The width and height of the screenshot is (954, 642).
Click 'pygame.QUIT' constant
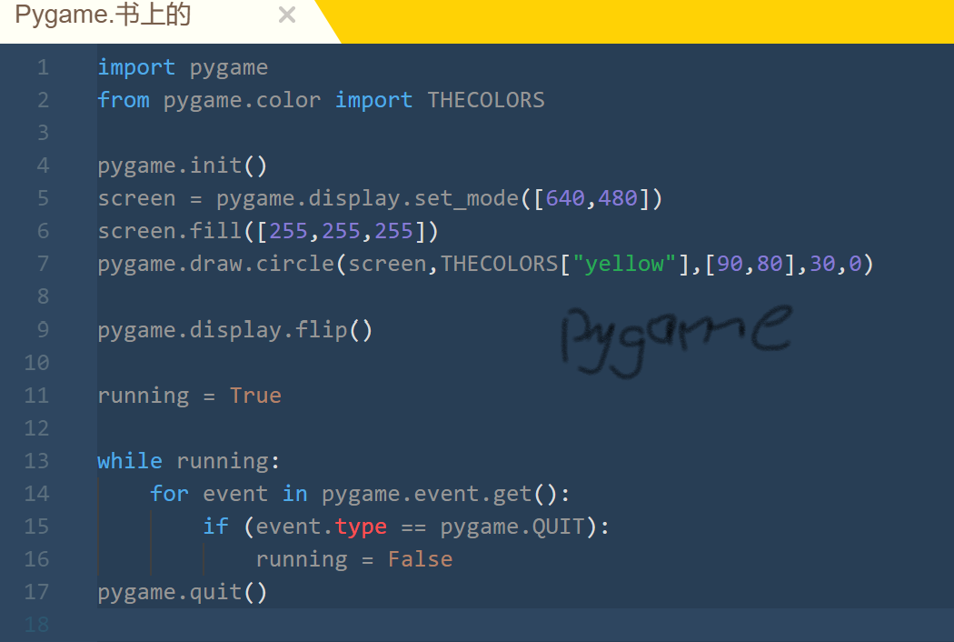(512, 527)
